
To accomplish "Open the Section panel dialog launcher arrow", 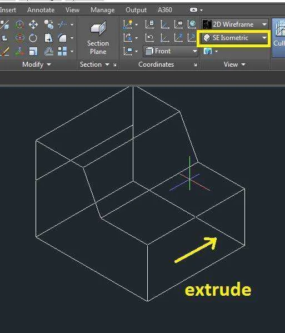I will (115, 65).
